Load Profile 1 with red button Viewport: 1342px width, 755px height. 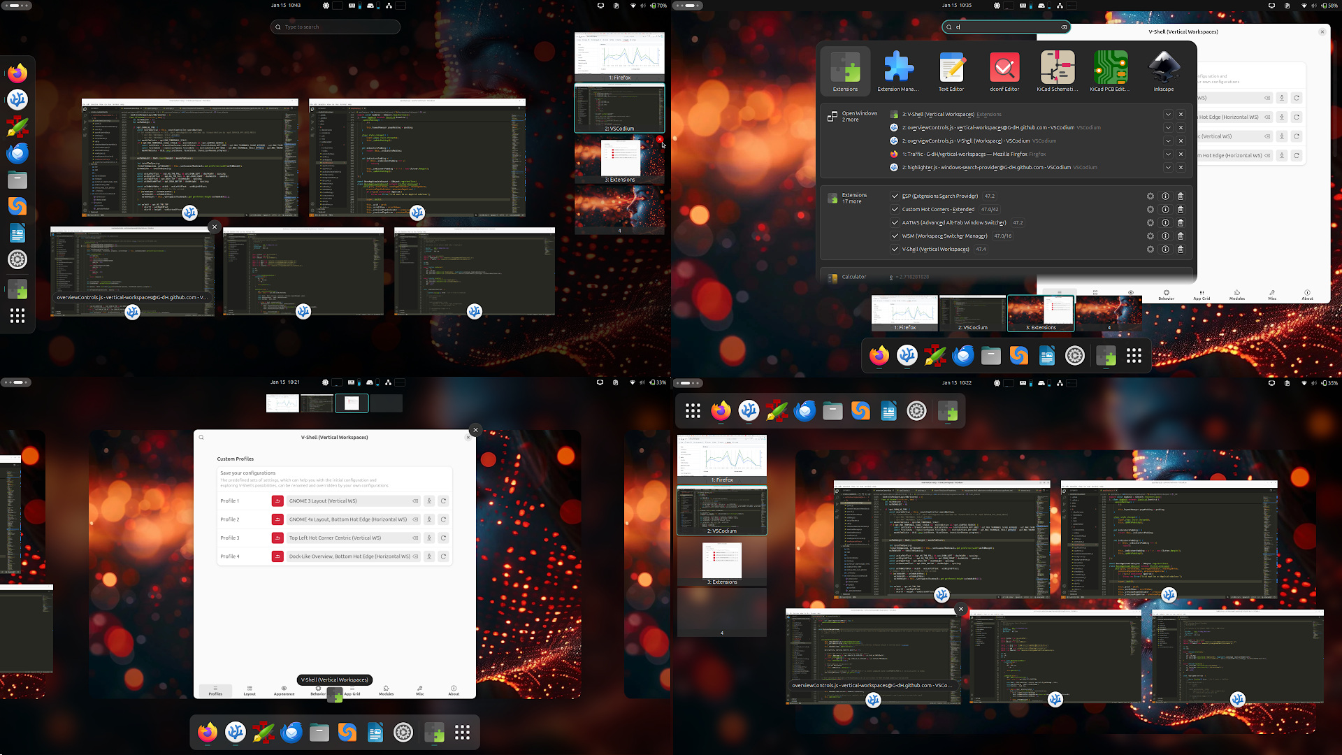[277, 501]
